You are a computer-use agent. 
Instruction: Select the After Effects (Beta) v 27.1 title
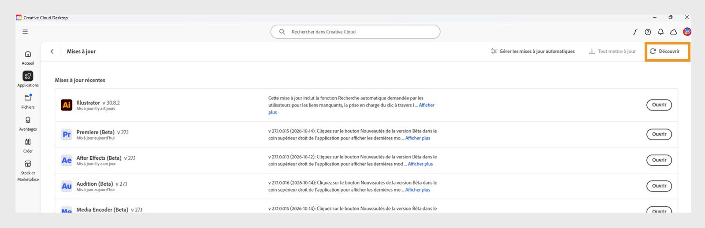coord(106,158)
